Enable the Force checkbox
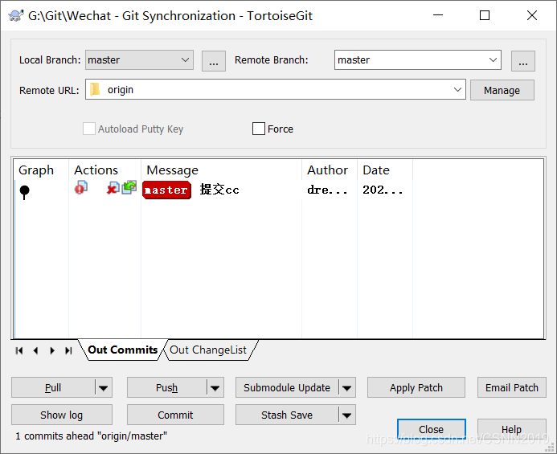557x454 pixels. coord(259,129)
